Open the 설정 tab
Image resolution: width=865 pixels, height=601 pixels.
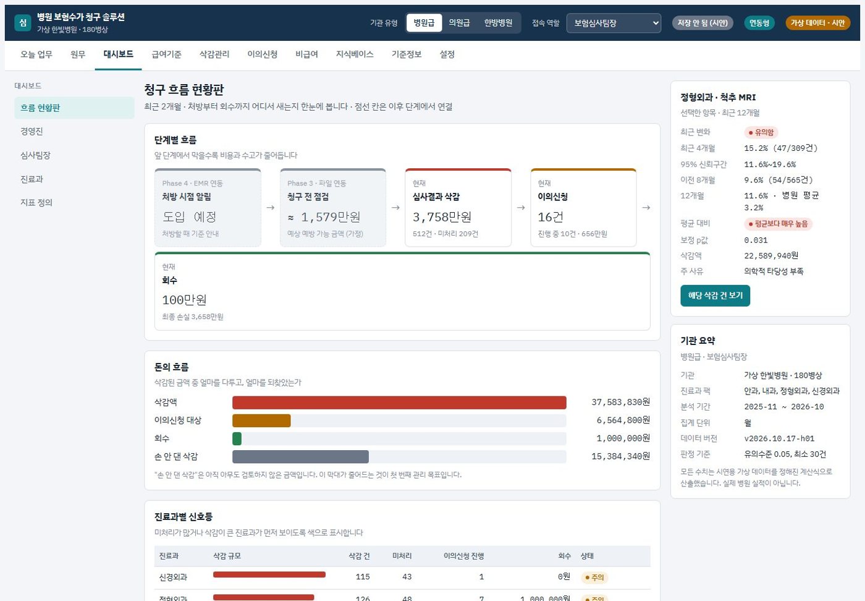coord(447,54)
